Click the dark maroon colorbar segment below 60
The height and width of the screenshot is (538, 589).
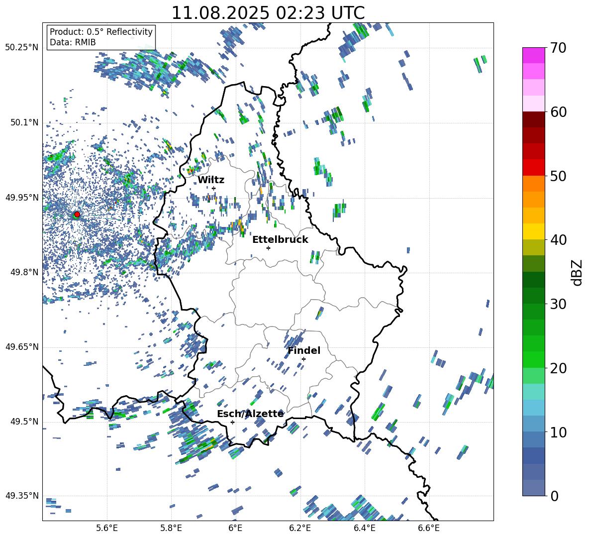[x=533, y=119]
